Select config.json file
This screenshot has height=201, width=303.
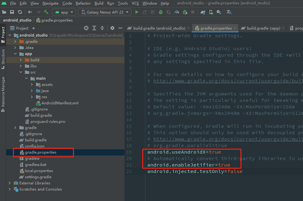[x=34, y=146]
